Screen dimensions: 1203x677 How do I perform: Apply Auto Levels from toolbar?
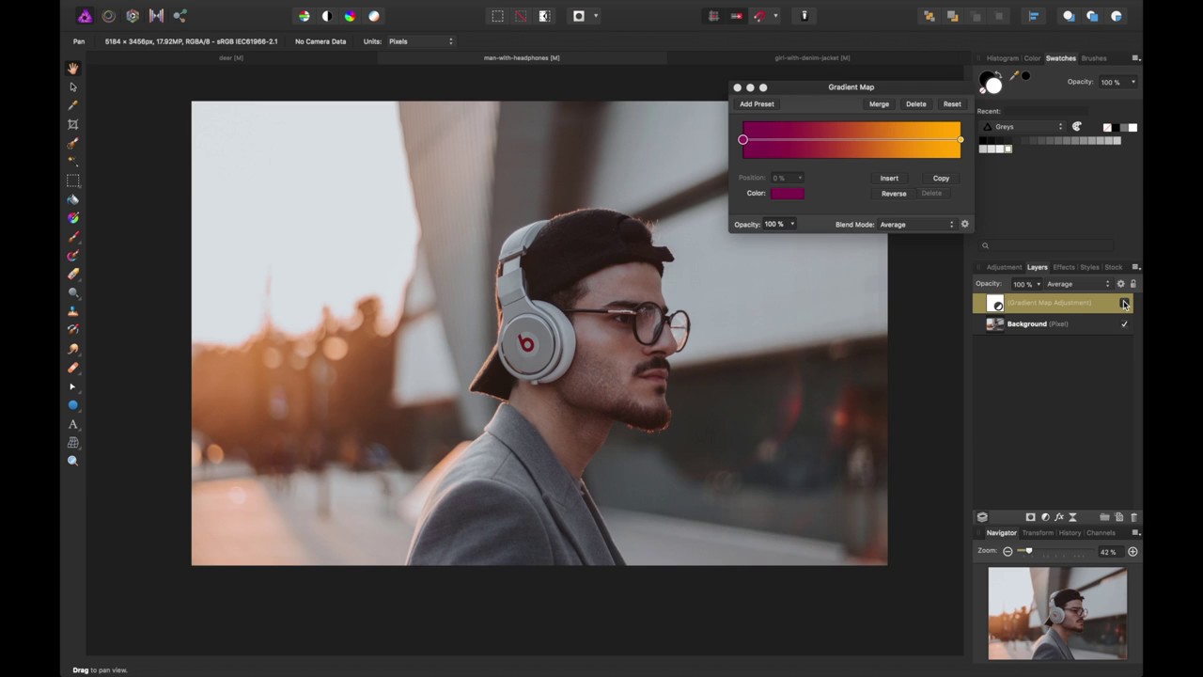304,16
